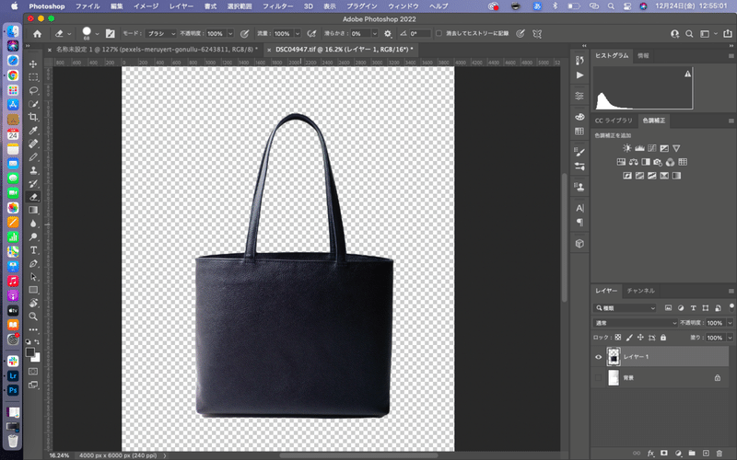Viewport: 737px width, 460px height.
Task: Click the delete layer trash icon
Action: (x=720, y=454)
